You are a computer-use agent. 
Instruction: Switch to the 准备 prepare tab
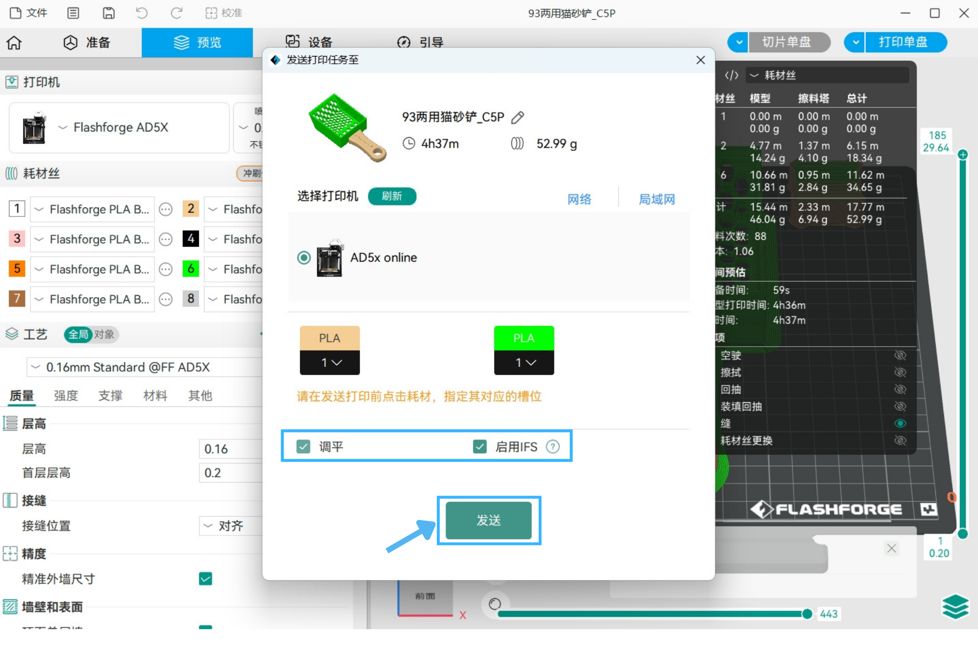87,42
